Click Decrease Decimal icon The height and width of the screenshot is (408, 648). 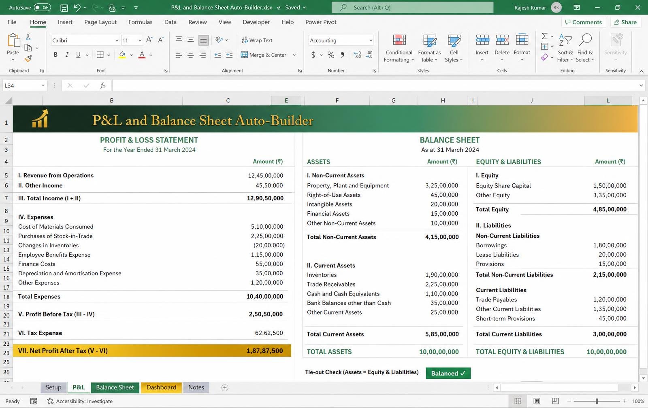(369, 55)
